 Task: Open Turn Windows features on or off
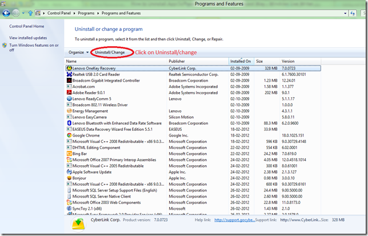click(x=34, y=47)
